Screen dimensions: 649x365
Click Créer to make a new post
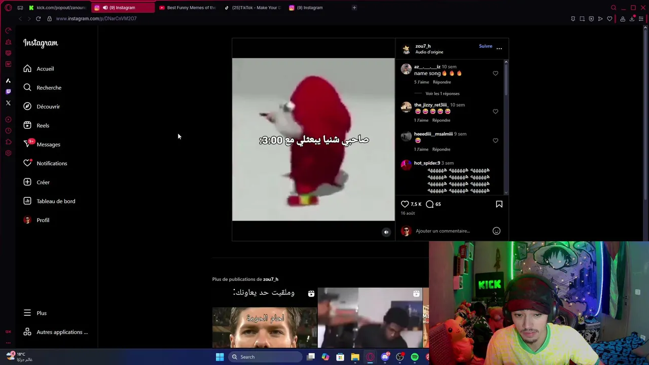pyautogui.click(x=37, y=182)
